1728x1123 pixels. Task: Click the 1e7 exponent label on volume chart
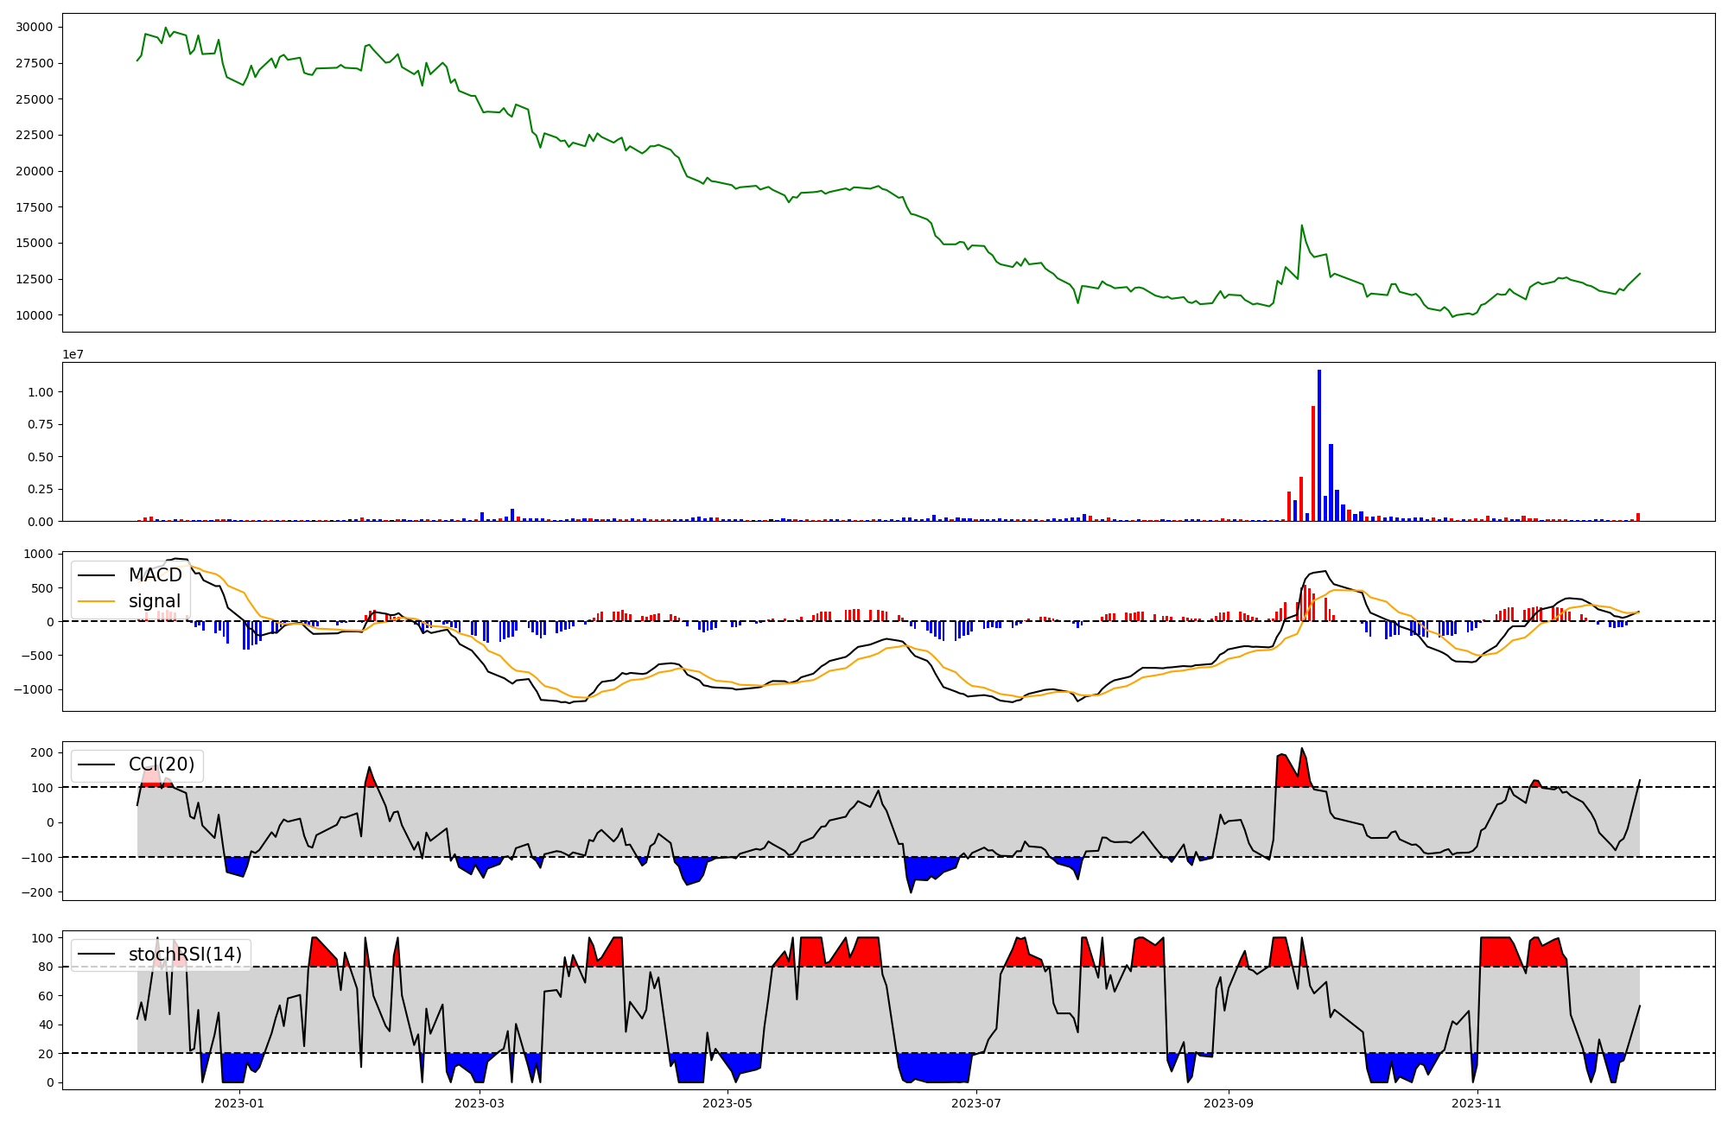click(73, 355)
